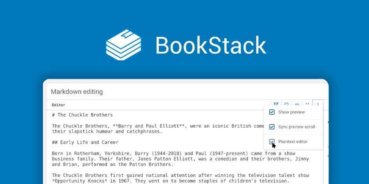The height and width of the screenshot is (184, 369).
Task: Click the chain link toolbar icon
Action: point(297,105)
